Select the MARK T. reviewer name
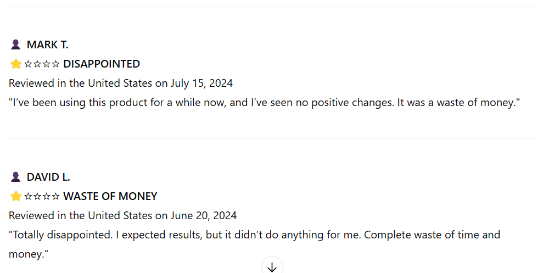 coord(48,44)
